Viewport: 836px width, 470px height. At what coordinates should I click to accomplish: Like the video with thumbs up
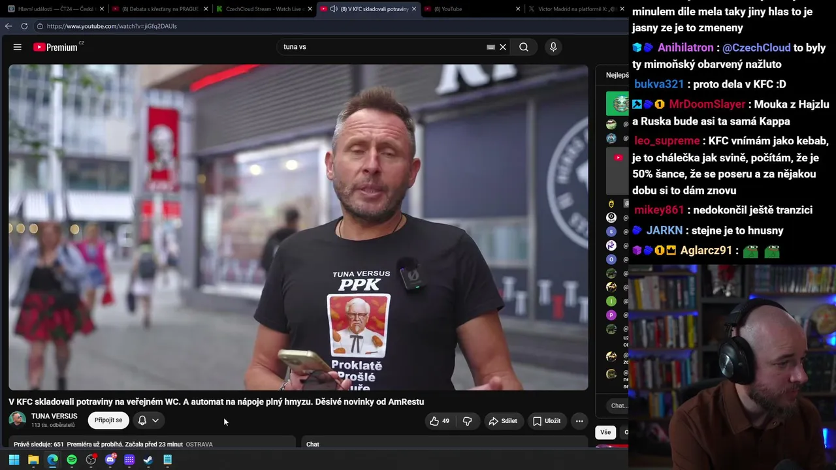click(440, 421)
